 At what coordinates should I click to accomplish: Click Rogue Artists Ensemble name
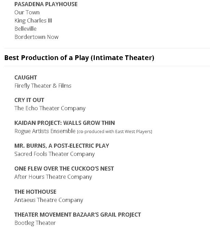click(45, 131)
